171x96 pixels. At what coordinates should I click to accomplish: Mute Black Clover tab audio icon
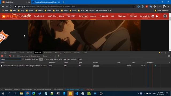pyautogui.click(x=26, y=2)
